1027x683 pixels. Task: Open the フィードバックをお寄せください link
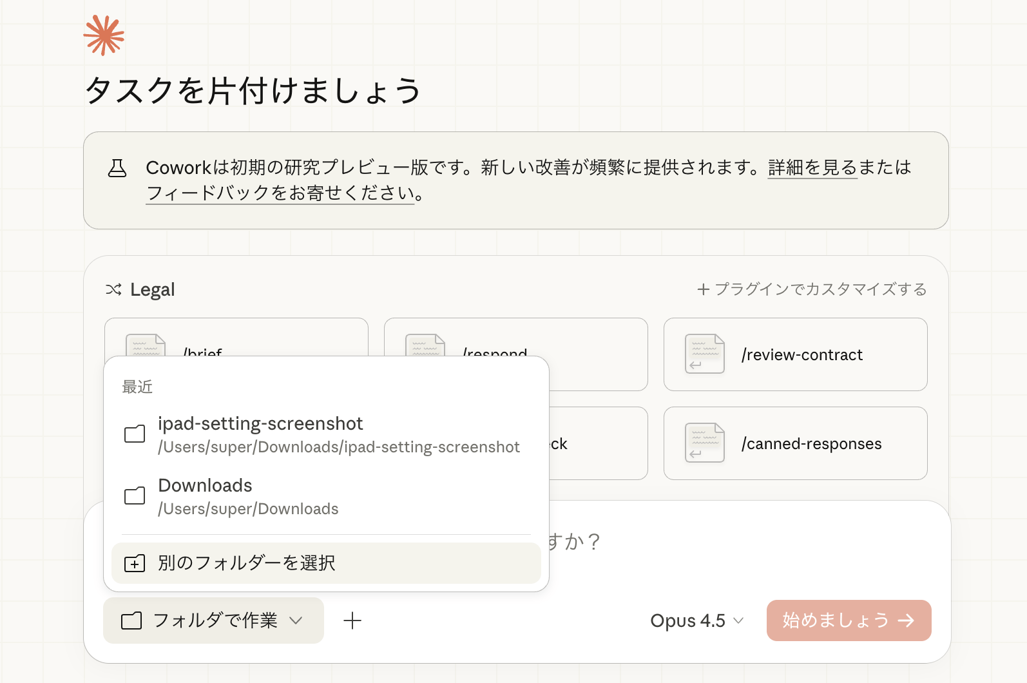tap(280, 193)
